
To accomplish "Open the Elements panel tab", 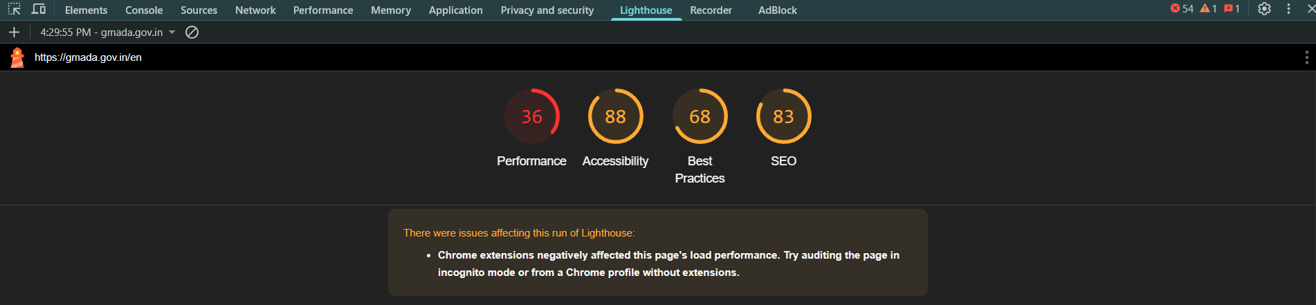I will 86,10.
